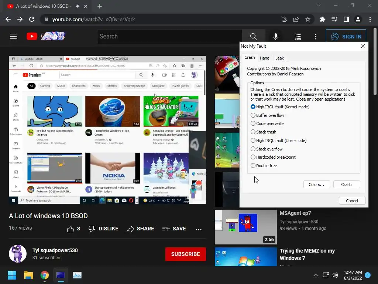Image resolution: width=378 pixels, height=284 pixels.
Task: Activate voice search microphone icon
Action: point(275,37)
